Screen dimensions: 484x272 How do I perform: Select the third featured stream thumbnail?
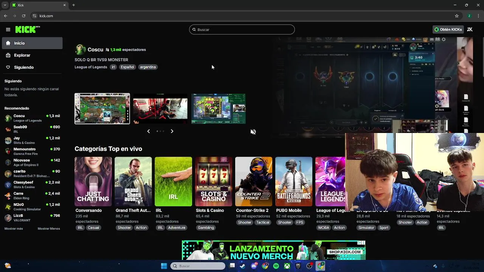click(219, 109)
